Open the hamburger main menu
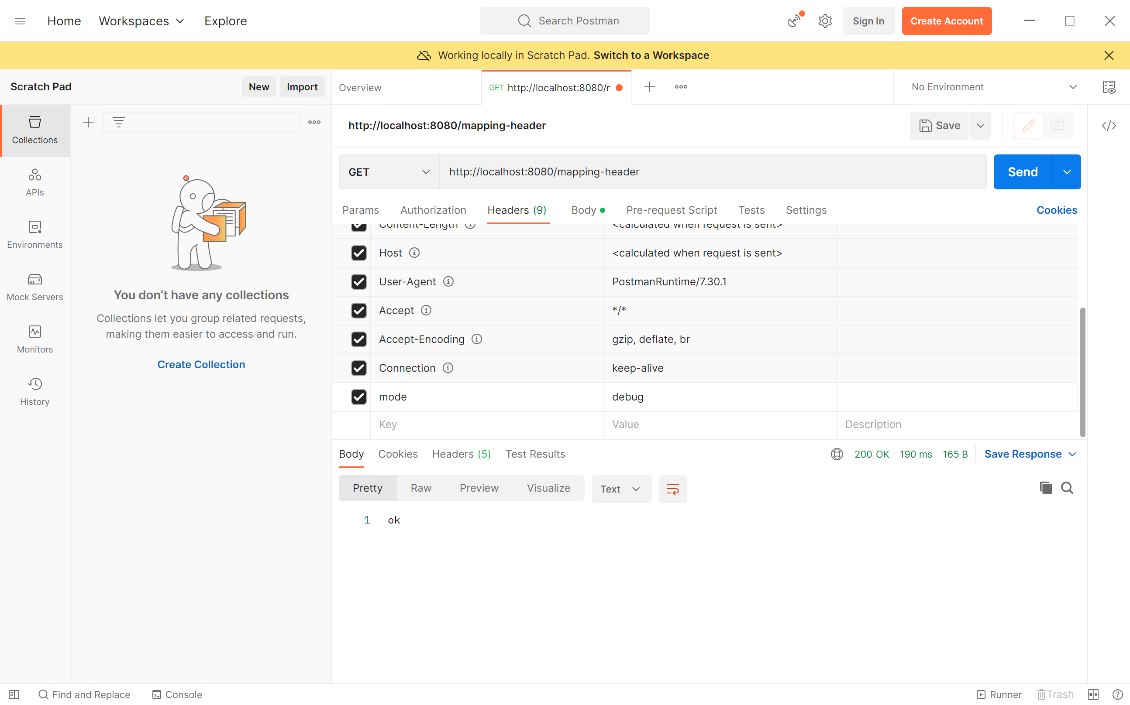Screen dimensions: 1130x705 pyautogui.click(x=20, y=21)
